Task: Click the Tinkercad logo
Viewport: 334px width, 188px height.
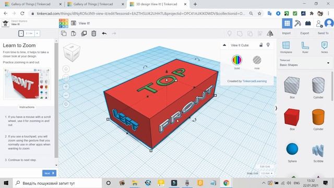Action: coord(64,23)
